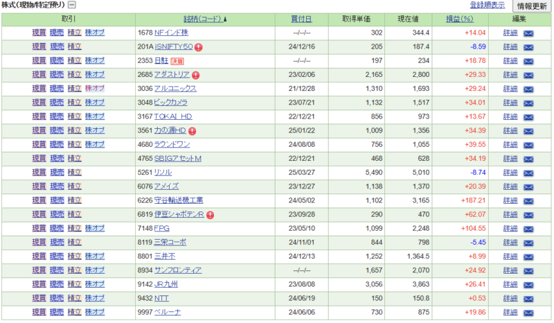Open the 登録順表示 link
This screenshot has height=323, width=554.
coord(488,6)
